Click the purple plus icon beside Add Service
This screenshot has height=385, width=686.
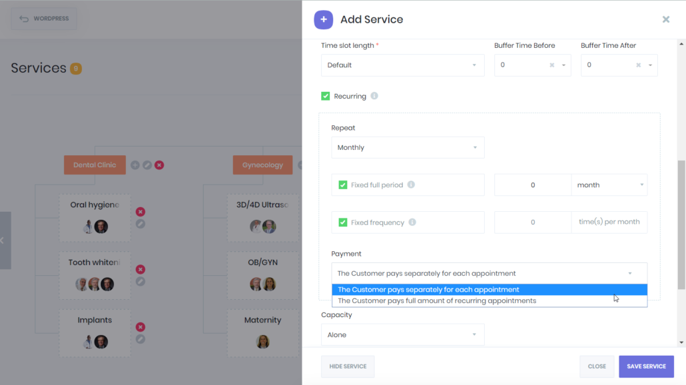323,20
